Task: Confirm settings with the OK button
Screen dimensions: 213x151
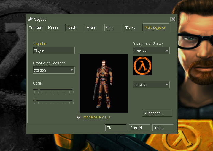Action: click(x=116, y=128)
